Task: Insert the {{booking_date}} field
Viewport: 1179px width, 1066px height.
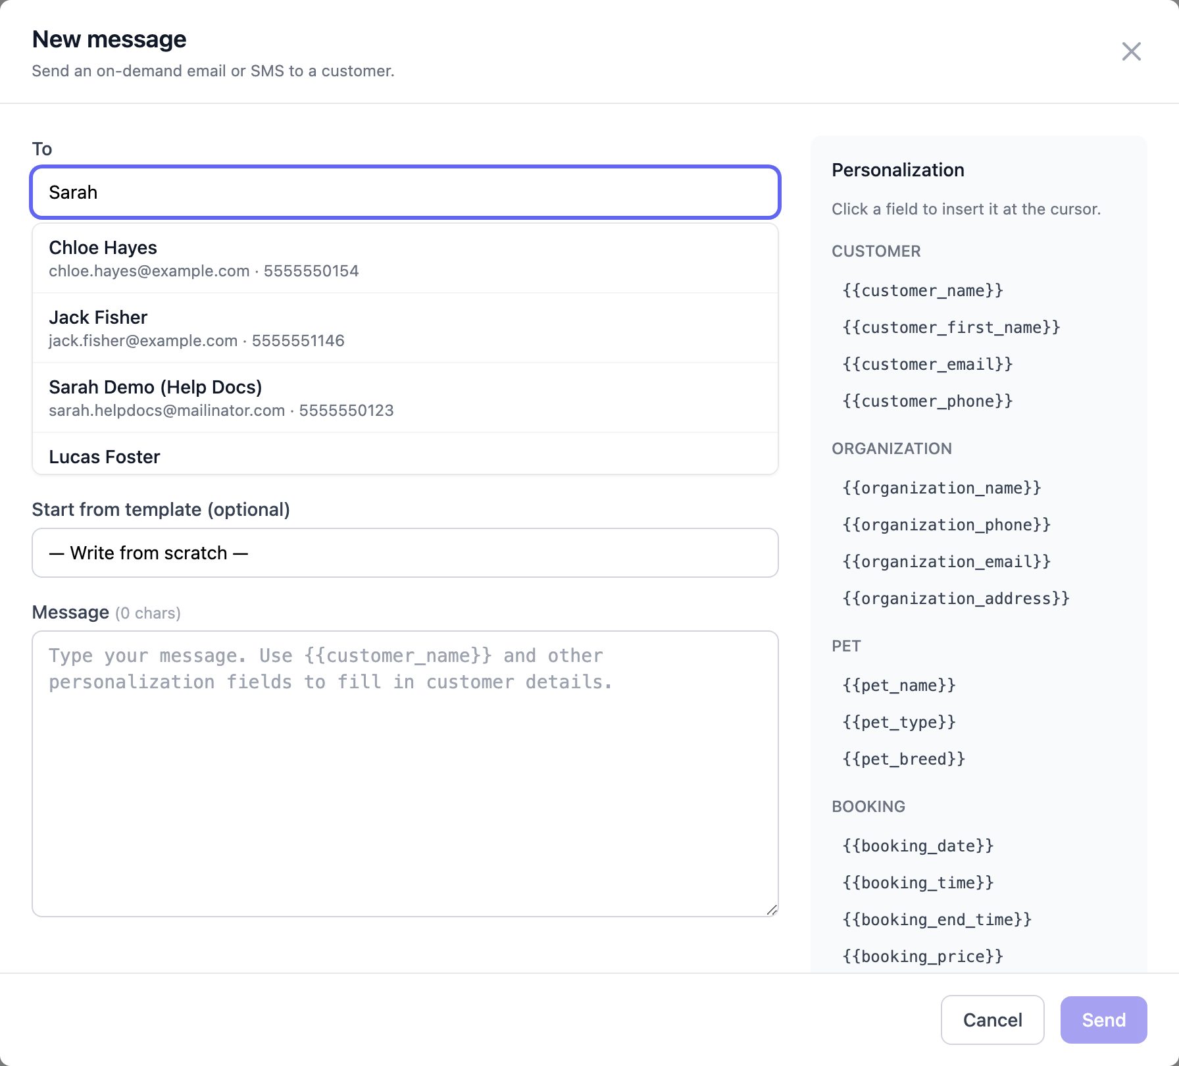Action: tap(918, 846)
